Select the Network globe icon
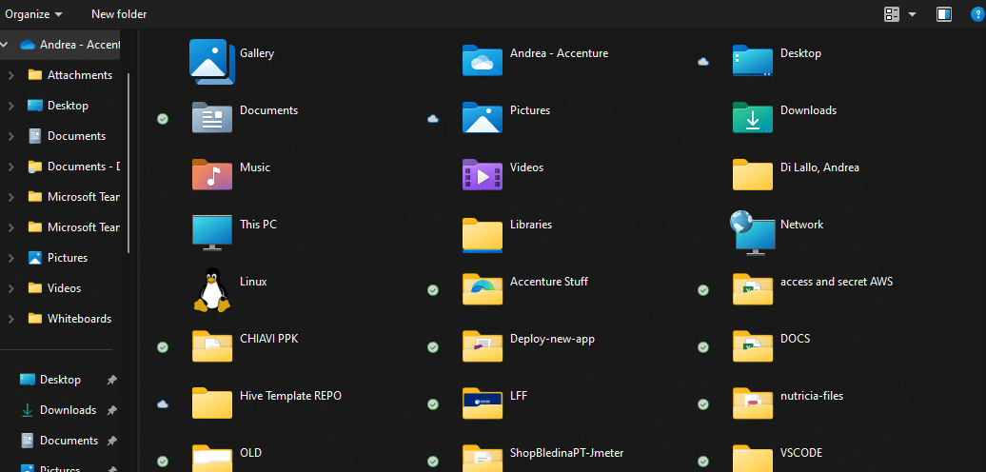986x472 pixels. coord(753,232)
